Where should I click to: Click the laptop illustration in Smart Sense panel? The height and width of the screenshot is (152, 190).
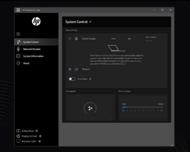pos(116,48)
